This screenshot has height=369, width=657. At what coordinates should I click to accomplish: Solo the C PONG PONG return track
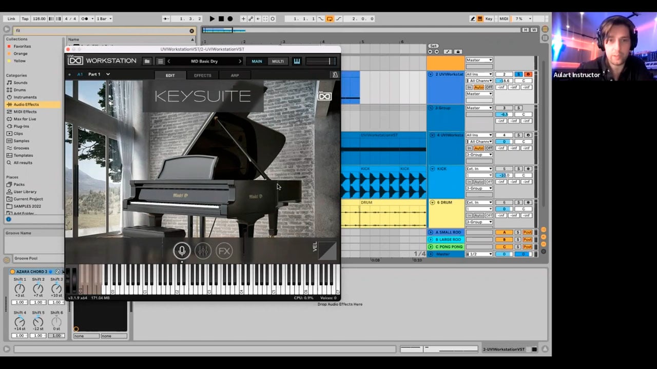point(518,247)
